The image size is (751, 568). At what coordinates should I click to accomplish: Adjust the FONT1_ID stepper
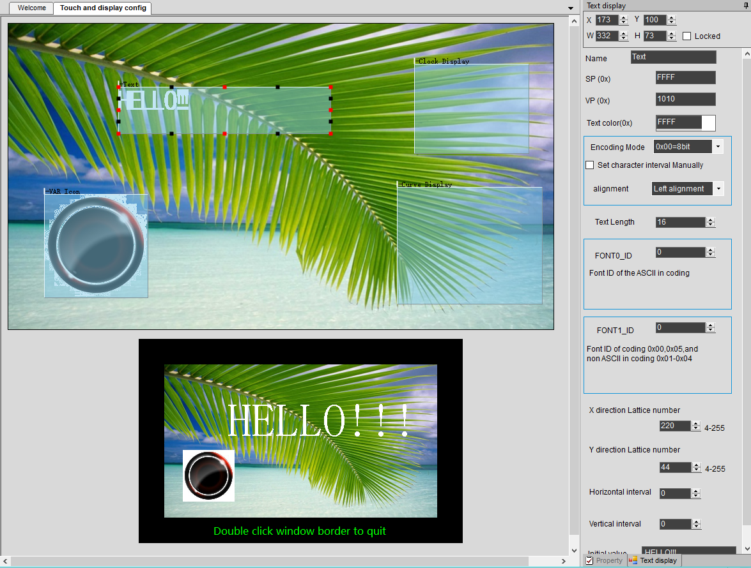coord(711,327)
